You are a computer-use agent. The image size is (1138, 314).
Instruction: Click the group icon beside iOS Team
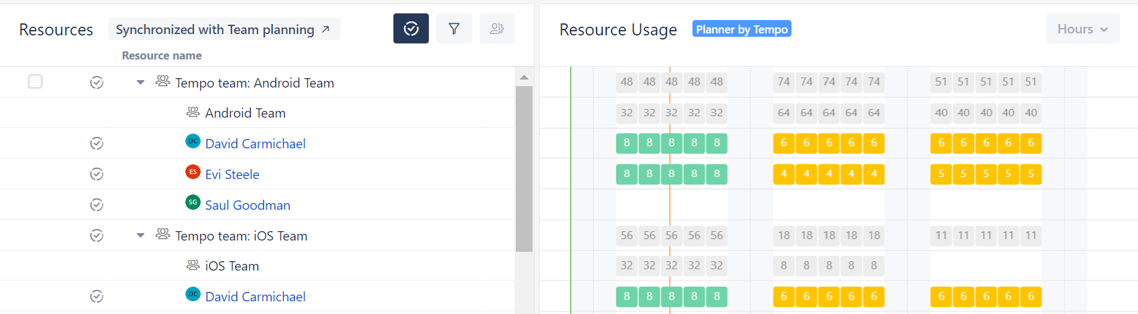(x=193, y=265)
